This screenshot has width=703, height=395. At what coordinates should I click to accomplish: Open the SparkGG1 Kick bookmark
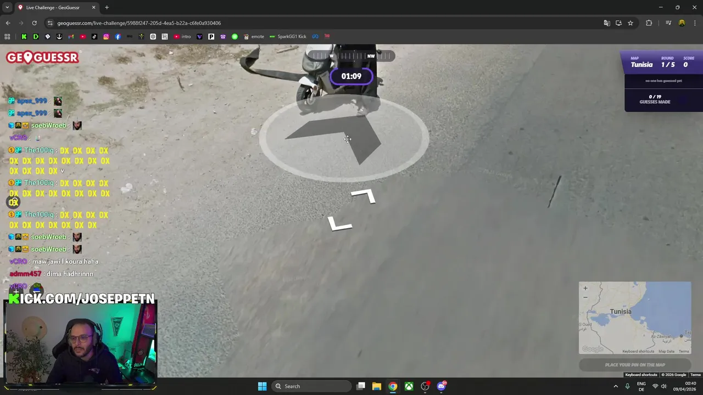point(288,37)
